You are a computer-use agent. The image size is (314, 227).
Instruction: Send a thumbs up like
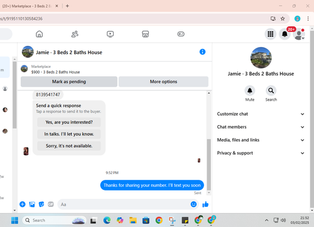pos(205,204)
